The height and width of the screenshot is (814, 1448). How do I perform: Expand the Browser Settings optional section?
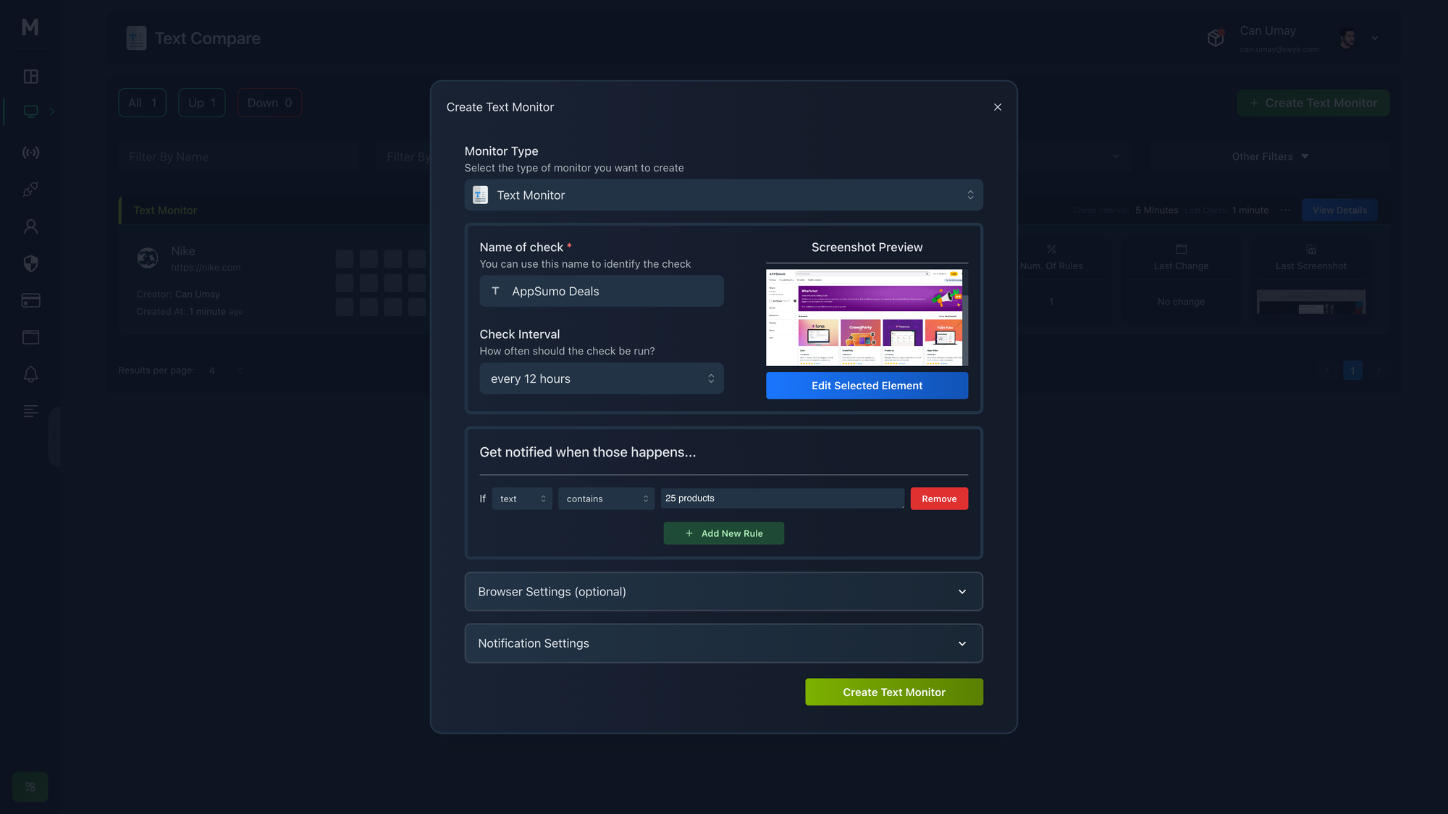tap(724, 591)
